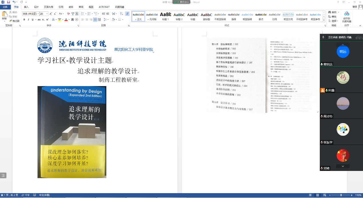Click the Sort (A-Z) icon
The image size is (363, 198).
(121, 14)
